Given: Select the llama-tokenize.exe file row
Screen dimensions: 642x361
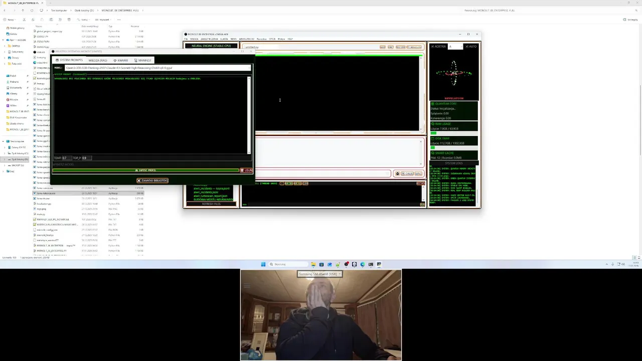Looking at the screenshot, I should click(x=88, y=193).
